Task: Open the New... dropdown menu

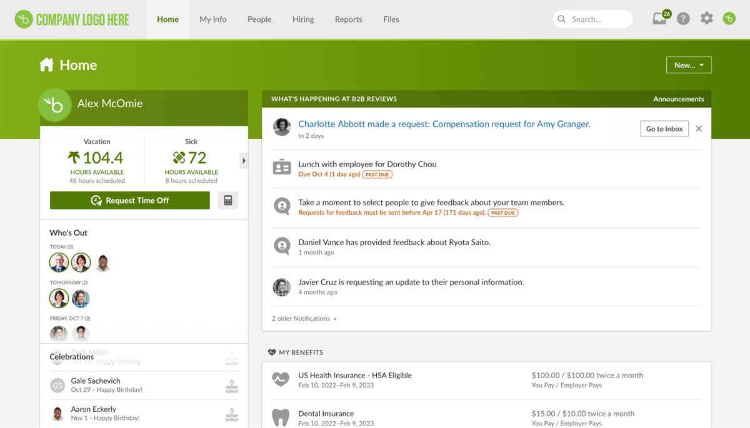Action: click(689, 64)
